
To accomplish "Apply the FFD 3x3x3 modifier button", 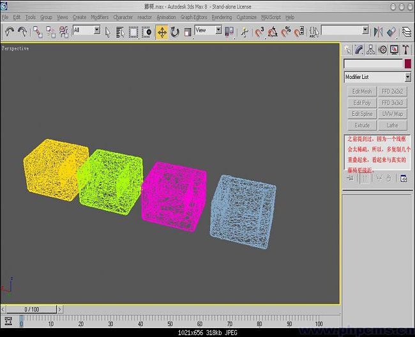I will tap(393, 103).
